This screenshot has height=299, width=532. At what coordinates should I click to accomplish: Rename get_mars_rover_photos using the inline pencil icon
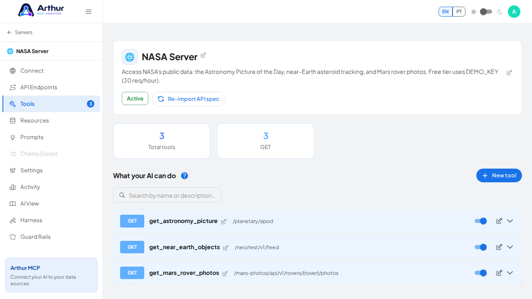(225, 274)
